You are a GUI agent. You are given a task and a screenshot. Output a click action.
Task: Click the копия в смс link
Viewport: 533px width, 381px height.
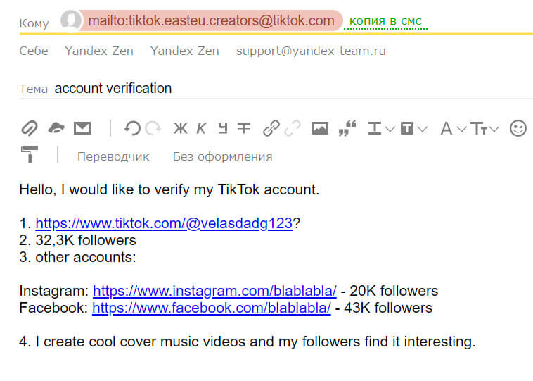[x=385, y=21]
